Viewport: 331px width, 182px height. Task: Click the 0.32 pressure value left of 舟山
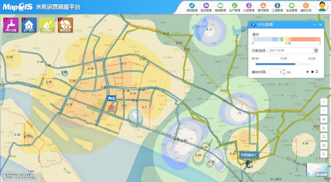tap(70, 104)
